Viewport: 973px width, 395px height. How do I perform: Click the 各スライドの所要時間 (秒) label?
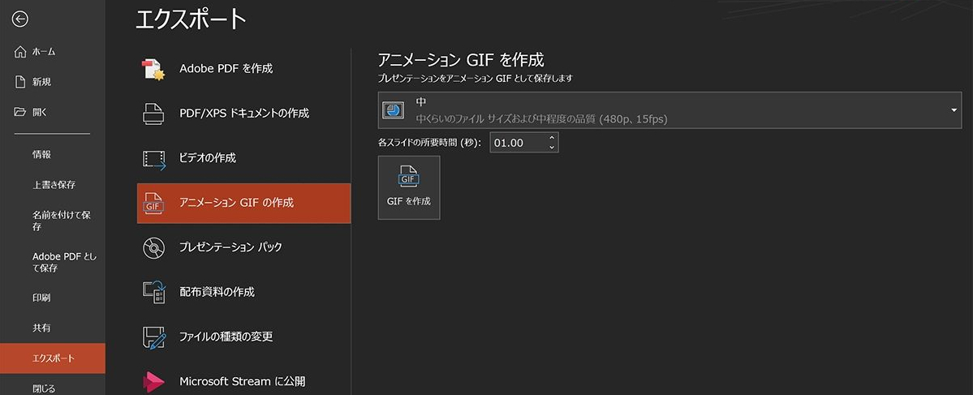point(429,144)
